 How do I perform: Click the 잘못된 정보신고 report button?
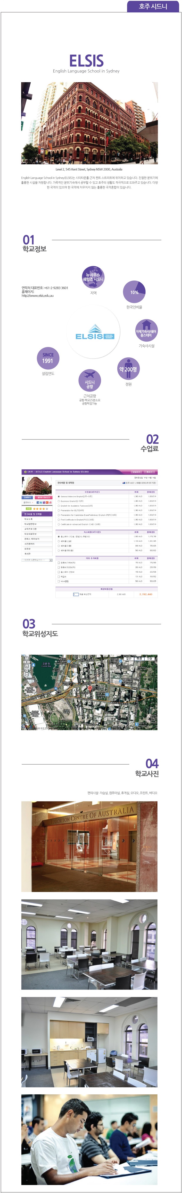point(43,497)
